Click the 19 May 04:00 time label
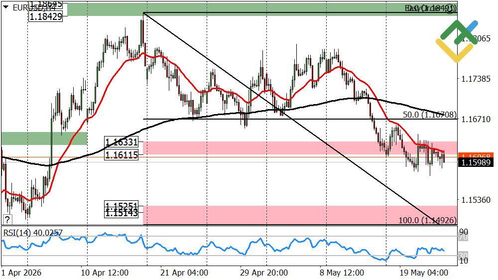The height and width of the screenshot is (280, 498). (424, 273)
